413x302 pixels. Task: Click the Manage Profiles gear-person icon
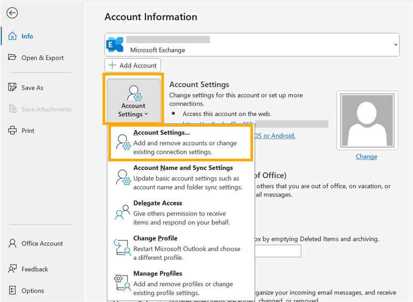122,282
